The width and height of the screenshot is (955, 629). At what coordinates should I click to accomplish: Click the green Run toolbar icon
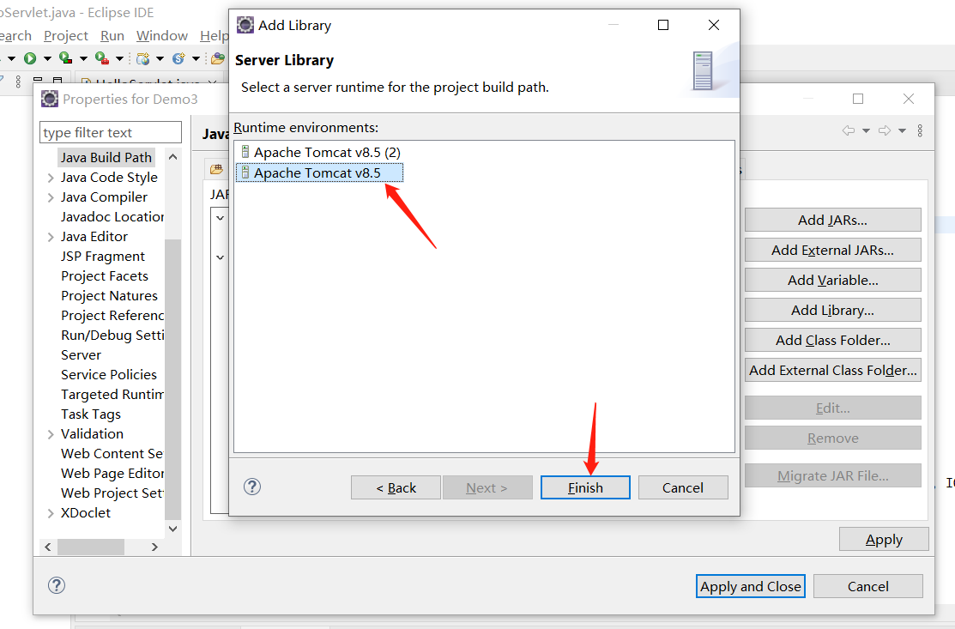(30, 58)
